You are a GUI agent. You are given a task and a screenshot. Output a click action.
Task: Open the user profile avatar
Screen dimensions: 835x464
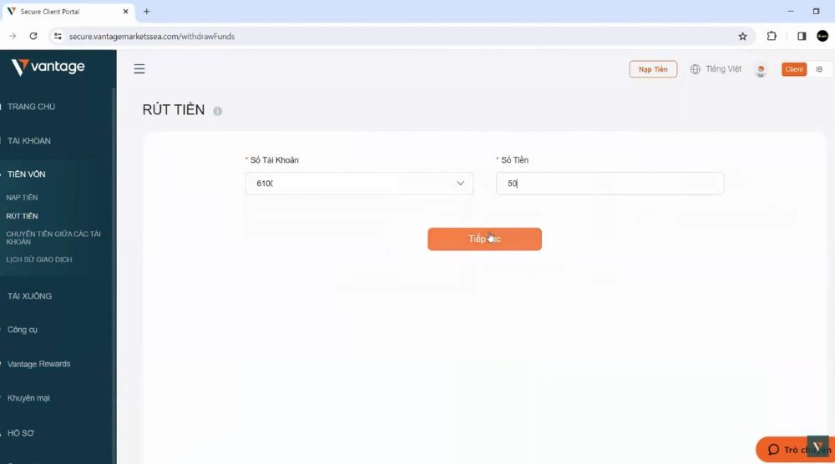[x=761, y=70]
